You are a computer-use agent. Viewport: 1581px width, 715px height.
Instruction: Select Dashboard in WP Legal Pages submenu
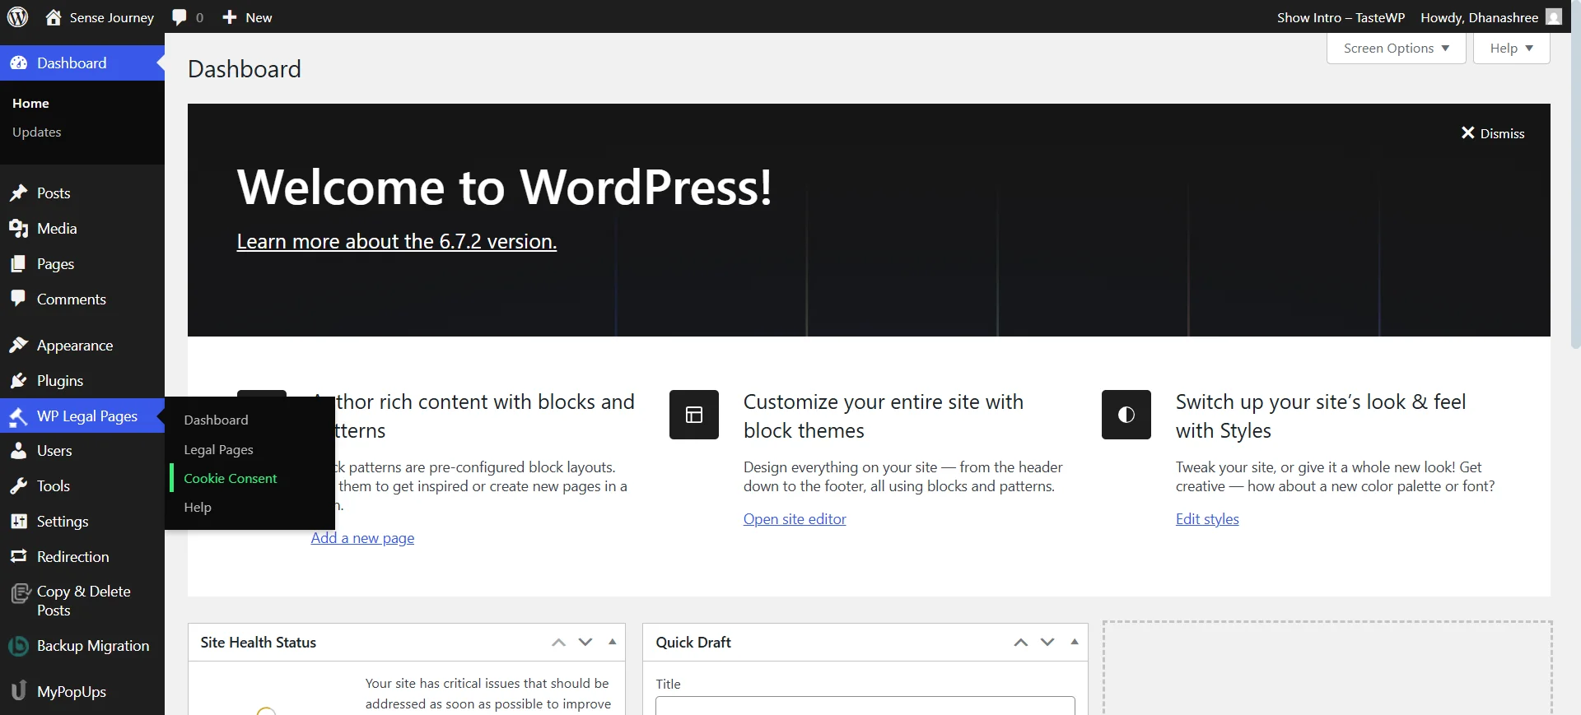(x=216, y=420)
